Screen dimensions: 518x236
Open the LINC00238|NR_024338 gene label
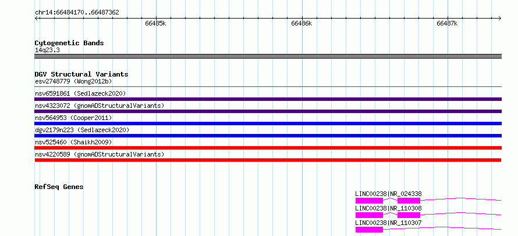click(389, 194)
